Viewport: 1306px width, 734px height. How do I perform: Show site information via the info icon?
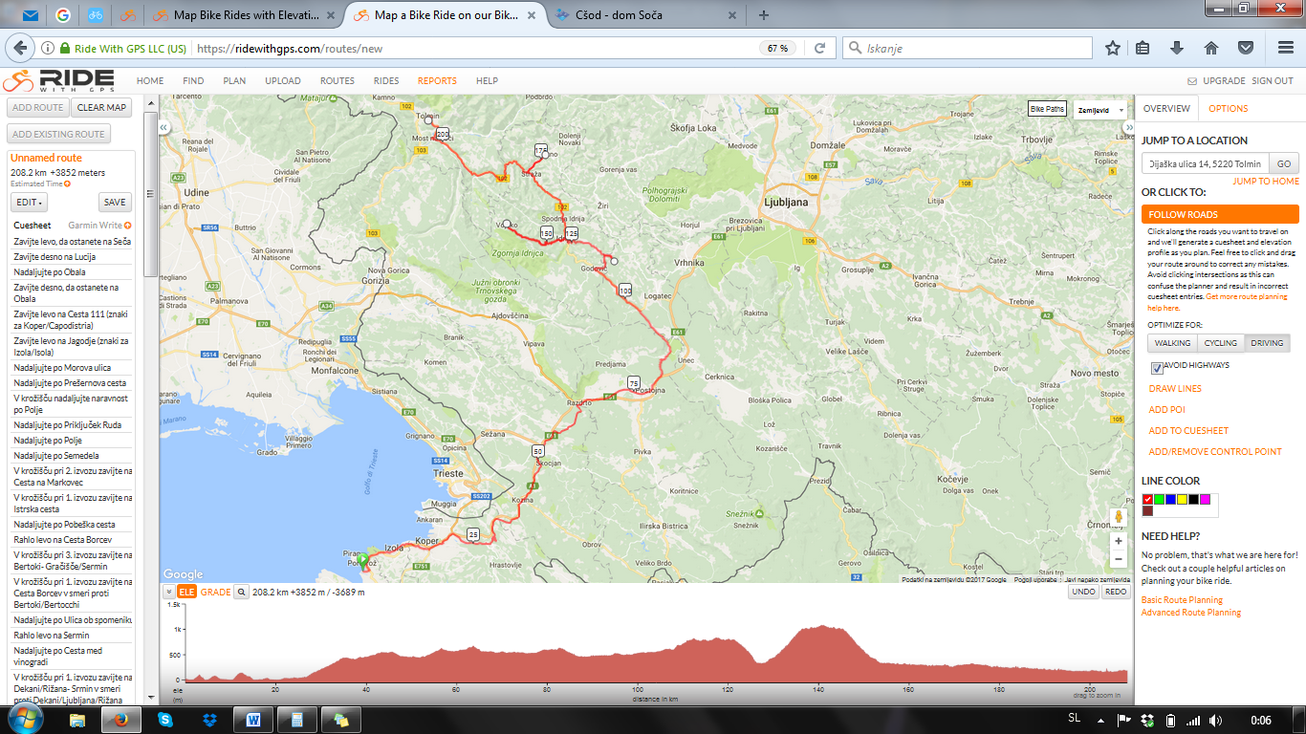(x=47, y=48)
